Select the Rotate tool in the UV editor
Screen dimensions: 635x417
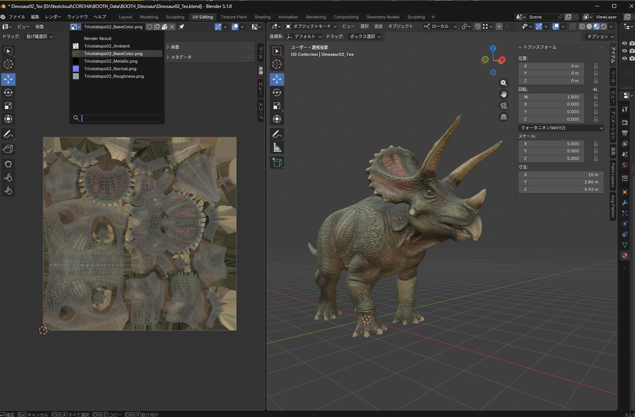[x=8, y=92]
